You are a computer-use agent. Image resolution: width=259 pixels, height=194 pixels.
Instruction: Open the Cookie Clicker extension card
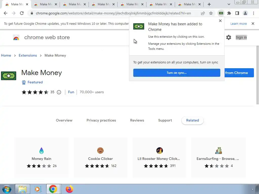pyautogui.click(x=100, y=158)
